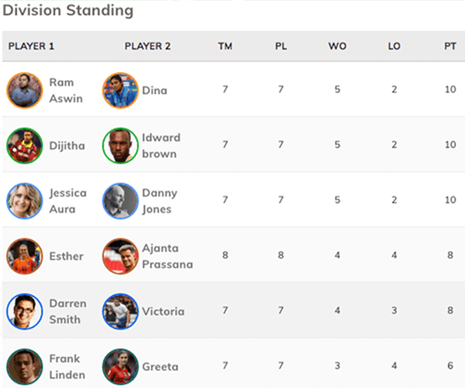Screen dimensions: 465x388
Task: Click Frank Linden's avatar picture
Action: [24, 366]
